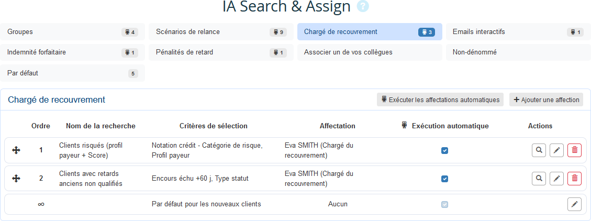The height and width of the screenshot is (221, 591).
Task: Click the Chargé de recouvrement badge showing 3
Action: 427,32
